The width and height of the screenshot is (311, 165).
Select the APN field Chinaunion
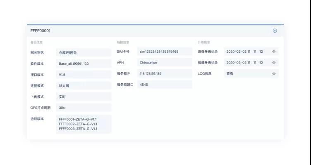[165, 63]
